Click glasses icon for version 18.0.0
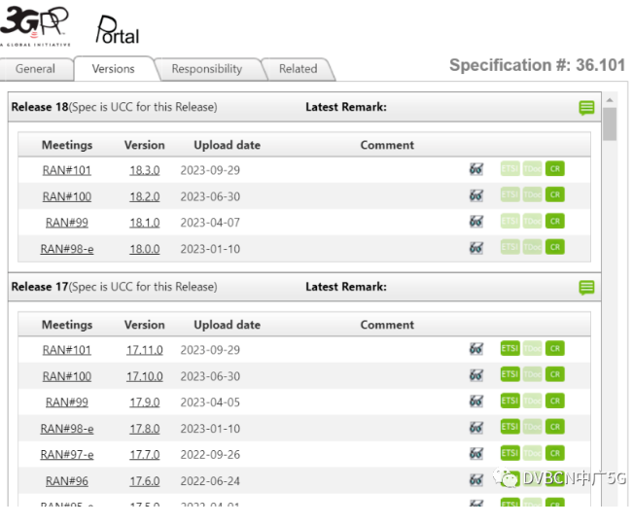 (x=476, y=248)
